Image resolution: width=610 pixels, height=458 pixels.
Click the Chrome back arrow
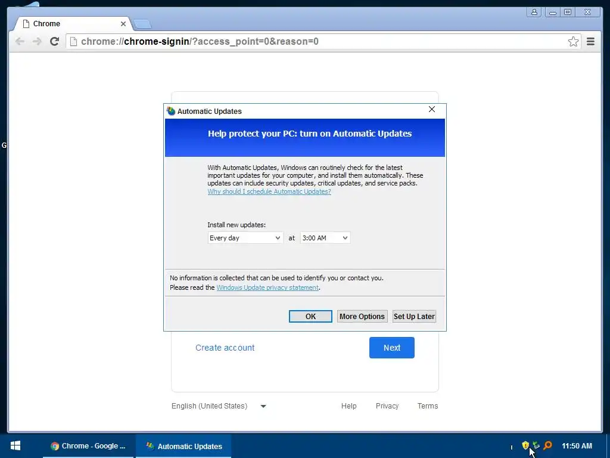point(20,41)
